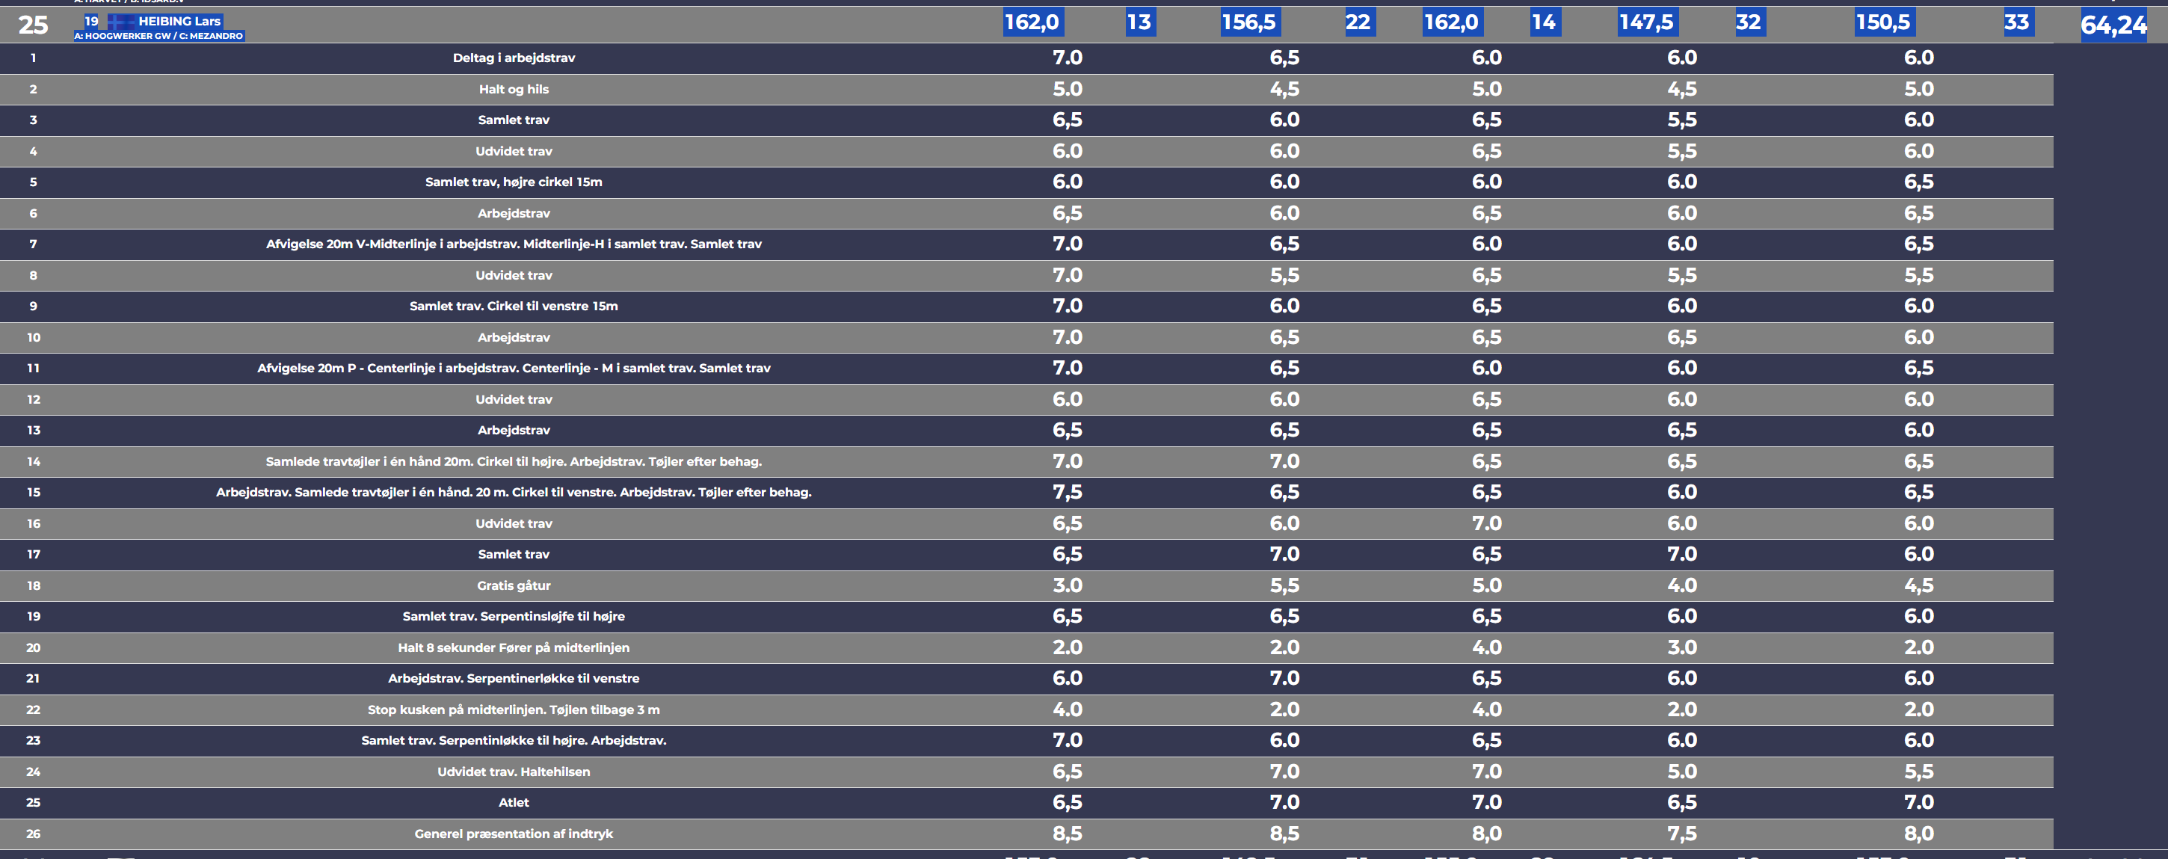Select the judge placing 13 in the header
The image size is (2168, 859).
(x=1139, y=22)
